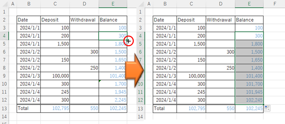This screenshot has width=285, height=124.
Task: Click the 1,800 balance in the right sheet
Action: 249,44
